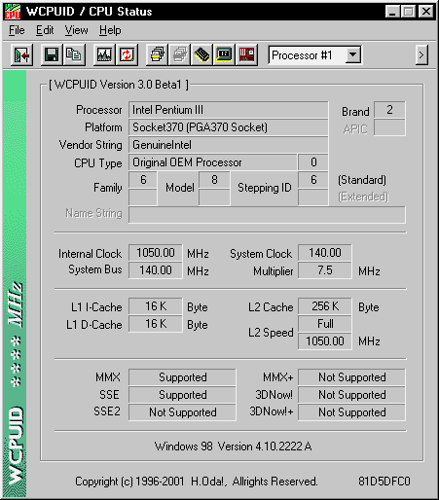The width and height of the screenshot is (439, 500).
Task: Click 'Windows 98 Version 4.10.2222 A' text
Action: 233,446
